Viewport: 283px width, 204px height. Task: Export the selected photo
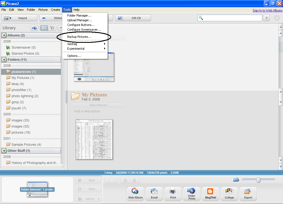click(x=248, y=194)
